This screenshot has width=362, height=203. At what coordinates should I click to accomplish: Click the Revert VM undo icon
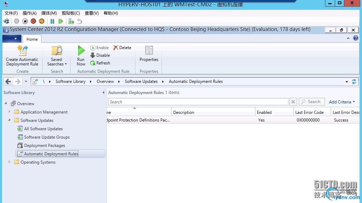tap(80, 21)
